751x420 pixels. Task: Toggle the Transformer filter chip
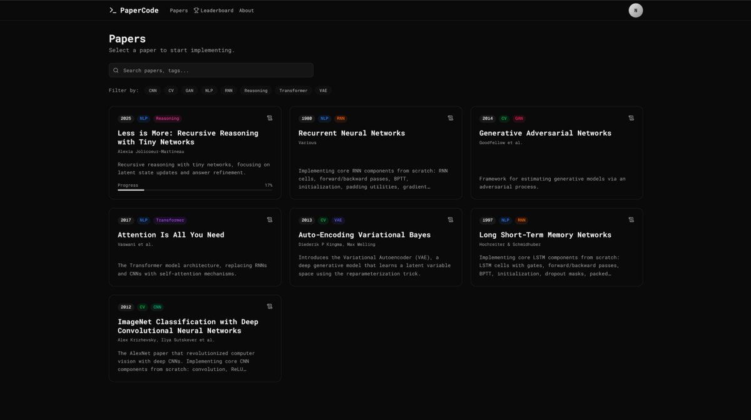(294, 91)
